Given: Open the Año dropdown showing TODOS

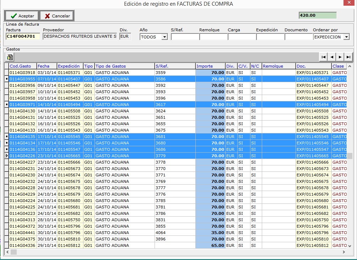Looking at the screenshot, I should pyautogui.click(x=164, y=37).
